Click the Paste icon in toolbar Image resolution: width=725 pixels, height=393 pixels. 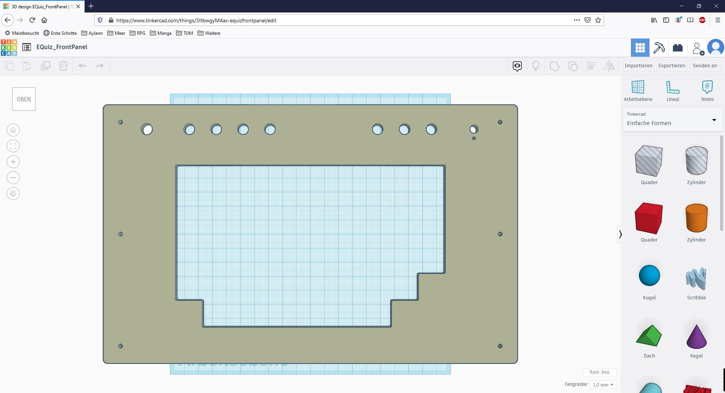click(27, 66)
